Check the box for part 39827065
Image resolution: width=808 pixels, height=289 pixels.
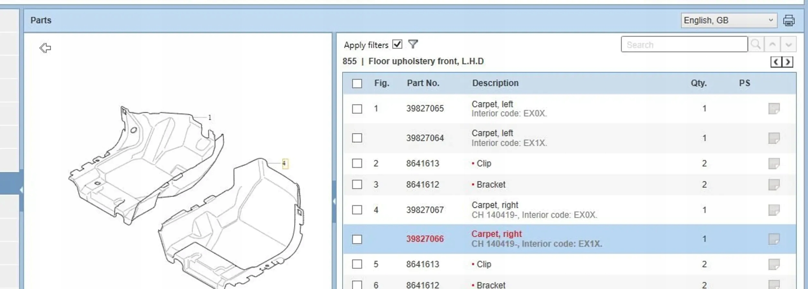(x=357, y=109)
